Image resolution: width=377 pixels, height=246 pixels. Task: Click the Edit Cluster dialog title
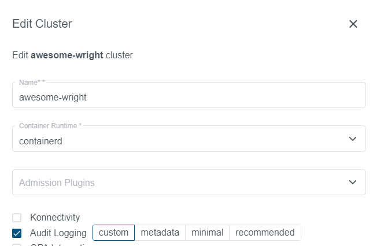pyautogui.click(x=42, y=24)
